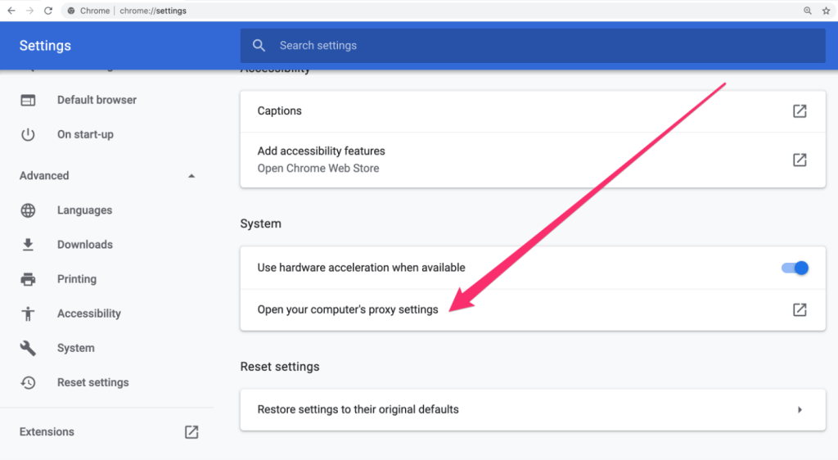Click the search magnifier icon in Settings

(259, 46)
